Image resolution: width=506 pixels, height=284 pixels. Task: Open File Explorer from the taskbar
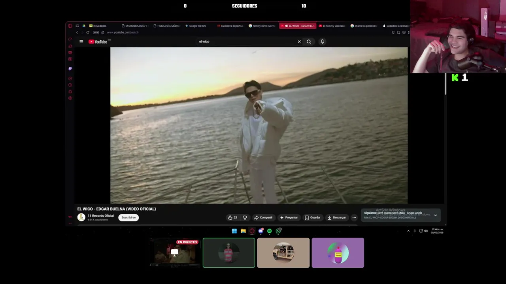(243, 231)
